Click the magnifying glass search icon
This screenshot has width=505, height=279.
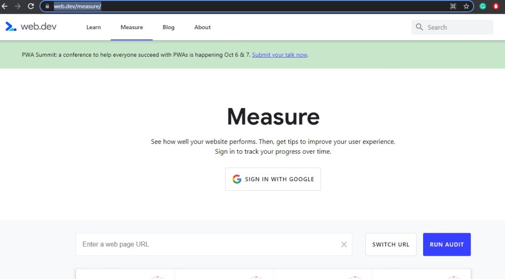pyautogui.click(x=420, y=27)
